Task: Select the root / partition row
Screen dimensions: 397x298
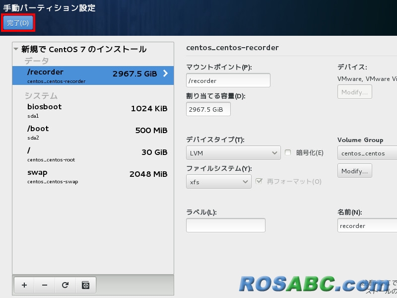Action: pyautogui.click(x=93, y=154)
